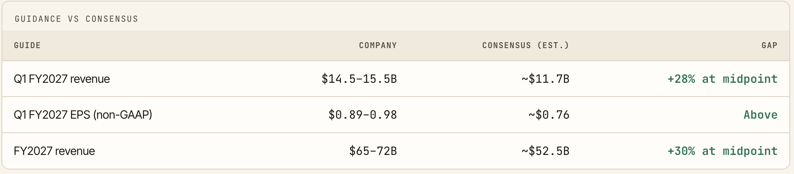
Task: Click the GAP column header
Action: point(769,45)
